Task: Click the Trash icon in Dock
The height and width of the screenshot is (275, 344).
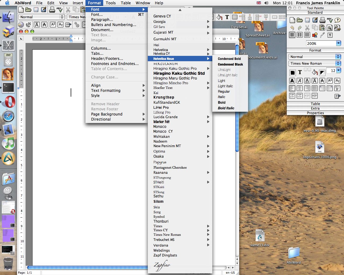Action: click(x=8, y=263)
